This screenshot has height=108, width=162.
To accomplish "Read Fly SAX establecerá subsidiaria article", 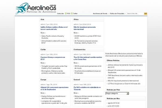I will point(87,88).
